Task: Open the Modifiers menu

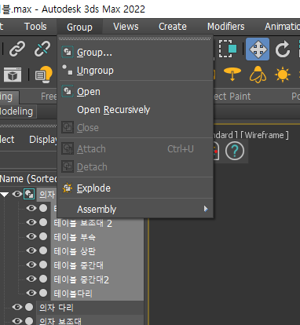Action: click(x=226, y=27)
